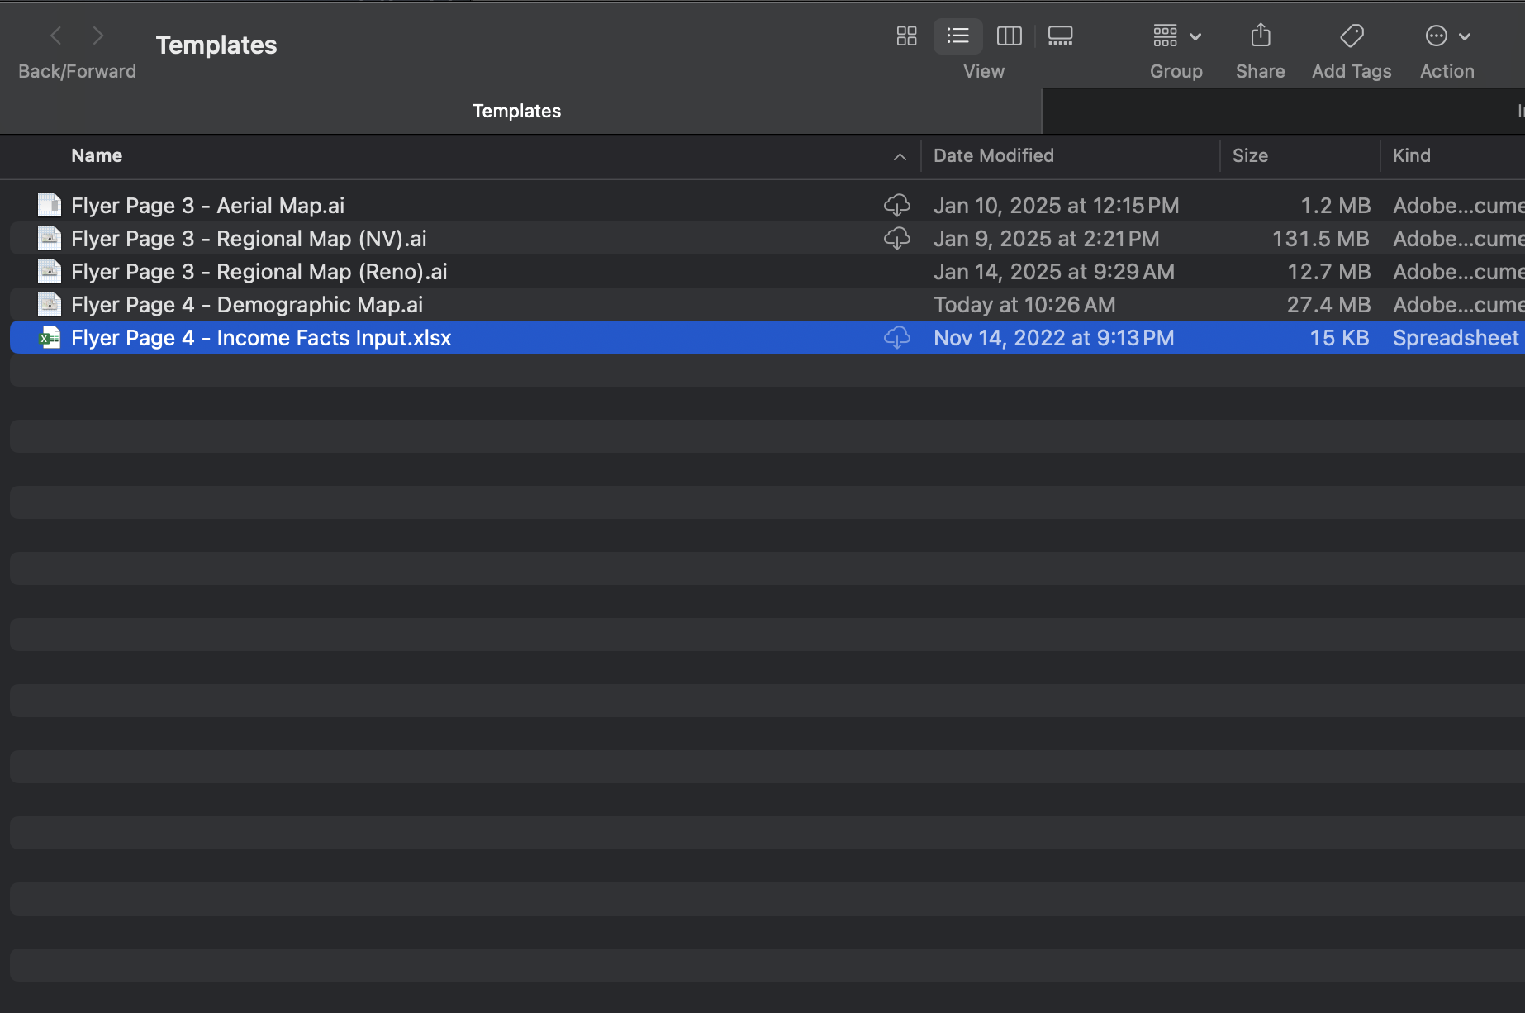
Task: Click cloud download icon for Income Facts Input.xlsx
Action: click(x=896, y=338)
